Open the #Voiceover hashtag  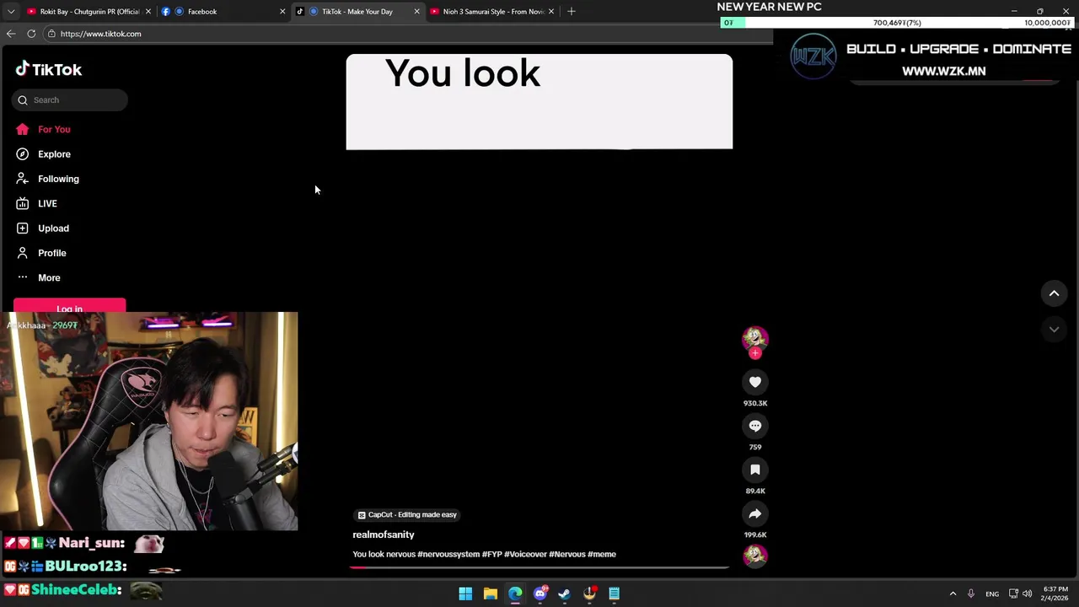pos(525,554)
